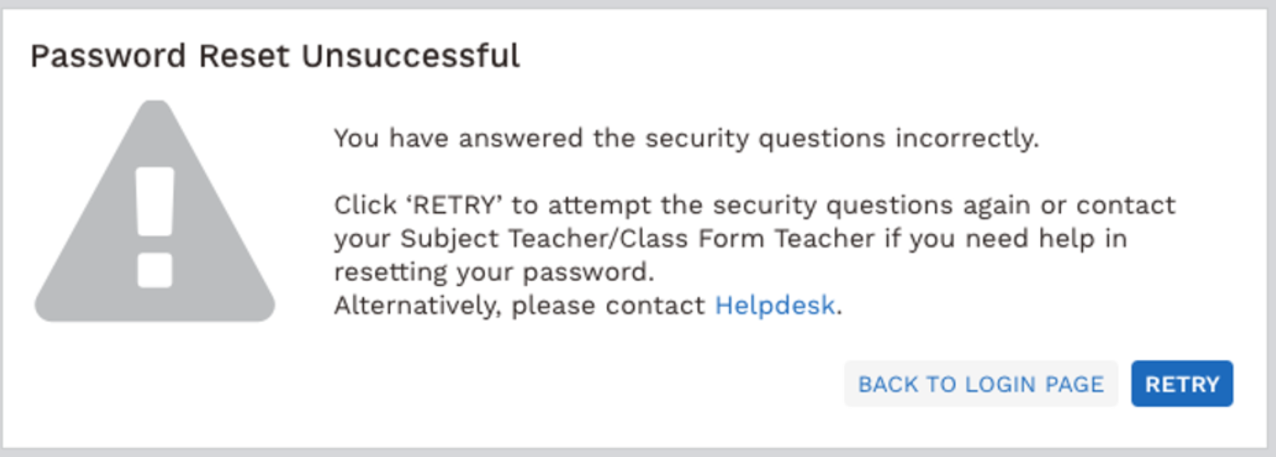1276x457 pixels.
Task: Click the word 'incorrectly' in the first sentence
Action: tap(968, 139)
